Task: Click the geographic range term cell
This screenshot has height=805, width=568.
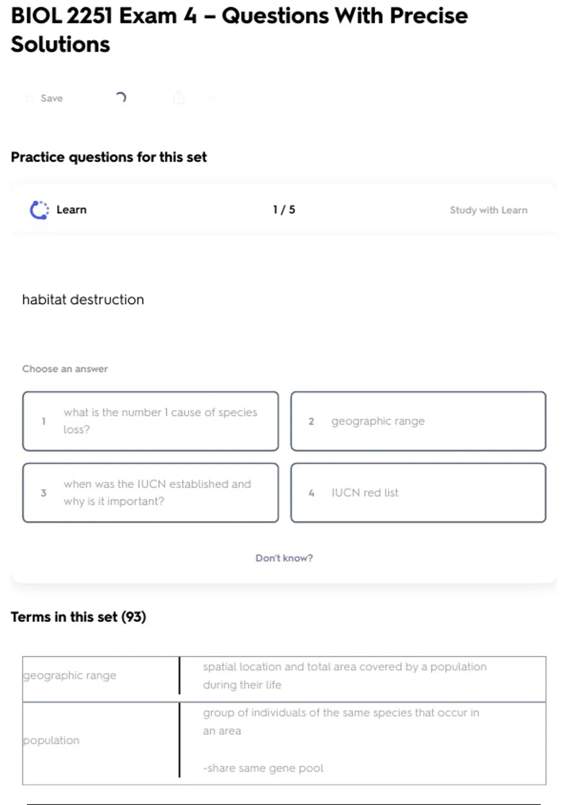Action: point(70,675)
